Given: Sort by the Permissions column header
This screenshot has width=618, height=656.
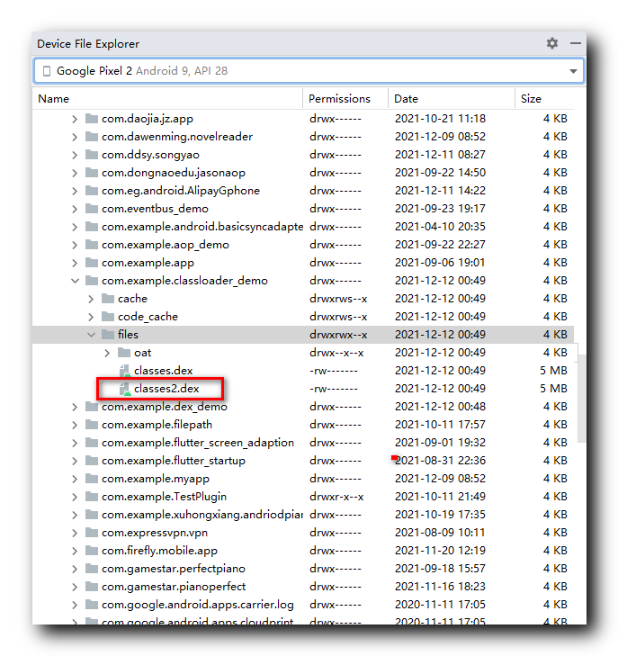Looking at the screenshot, I should pos(339,99).
